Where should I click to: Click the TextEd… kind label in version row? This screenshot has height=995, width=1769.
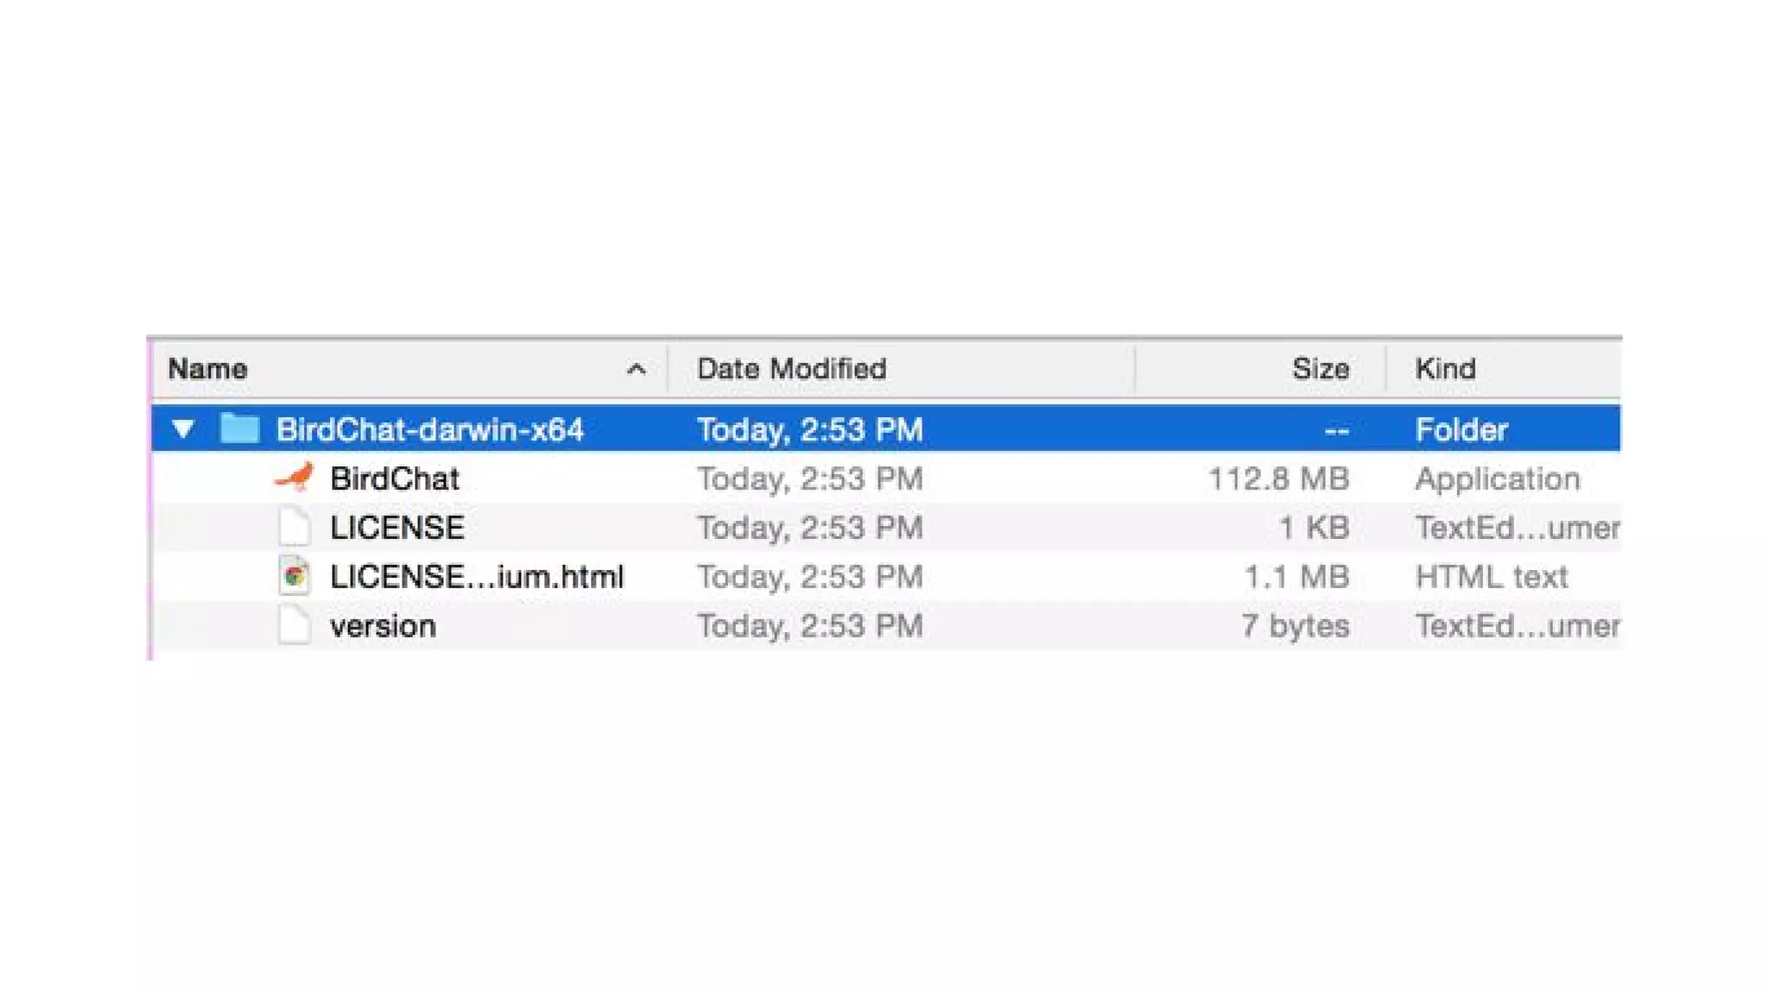pos(1518,626)
